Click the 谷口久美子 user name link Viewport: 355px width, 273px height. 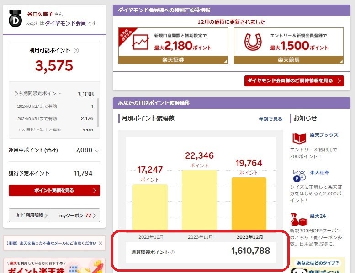pyautogui.click(x=40, y=14)
